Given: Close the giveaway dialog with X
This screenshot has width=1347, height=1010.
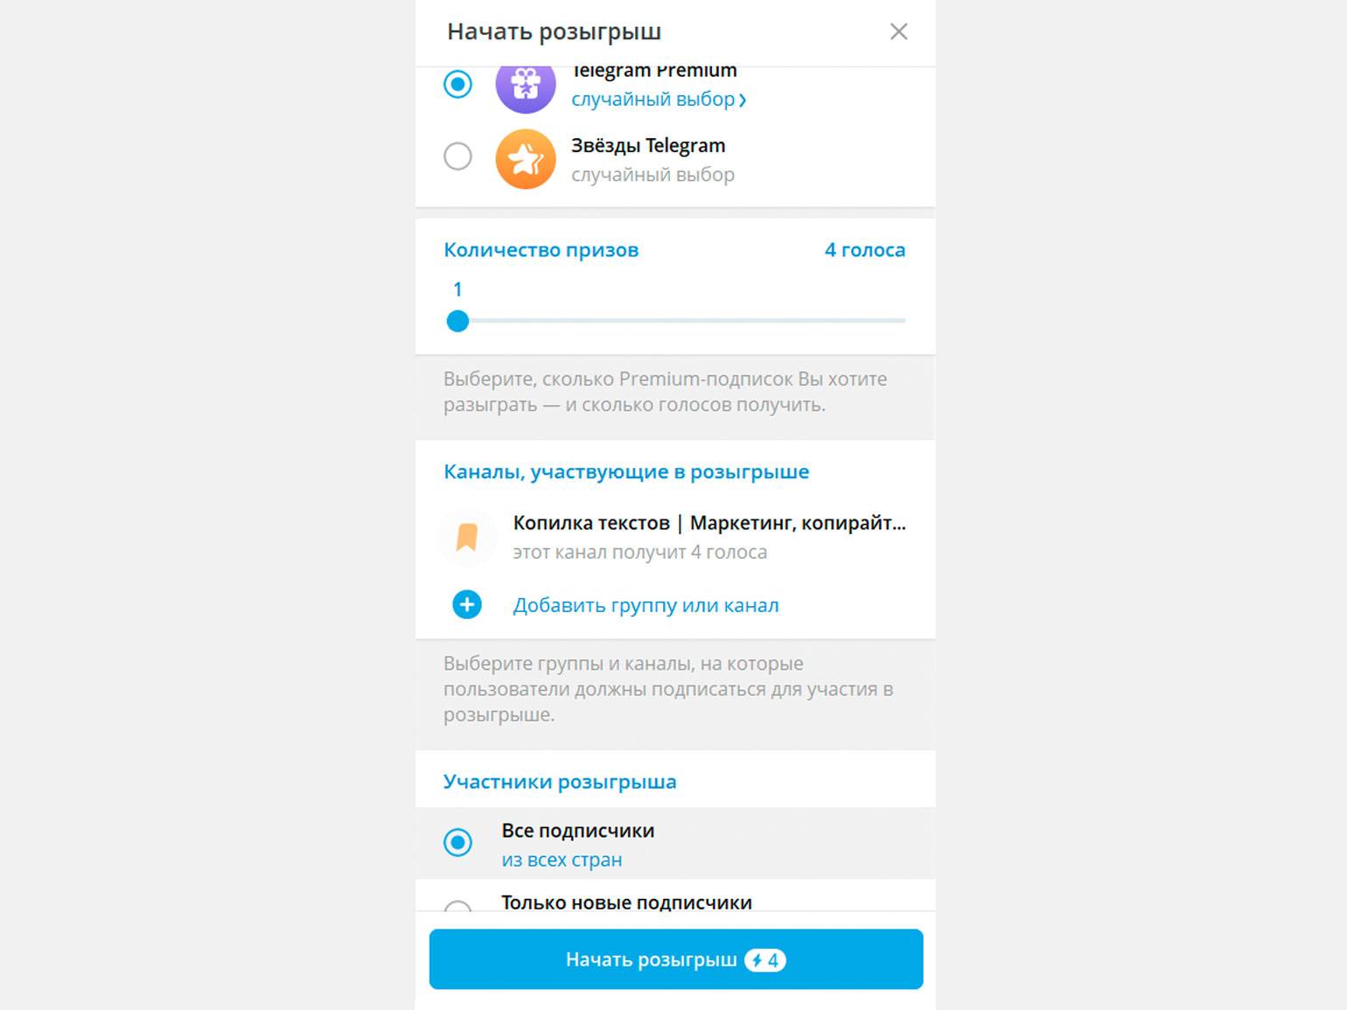Looking at the screenshot, I should click(898, 32).
